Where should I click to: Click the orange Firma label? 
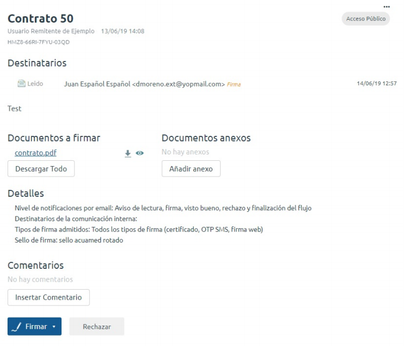[x=234, y=84]
